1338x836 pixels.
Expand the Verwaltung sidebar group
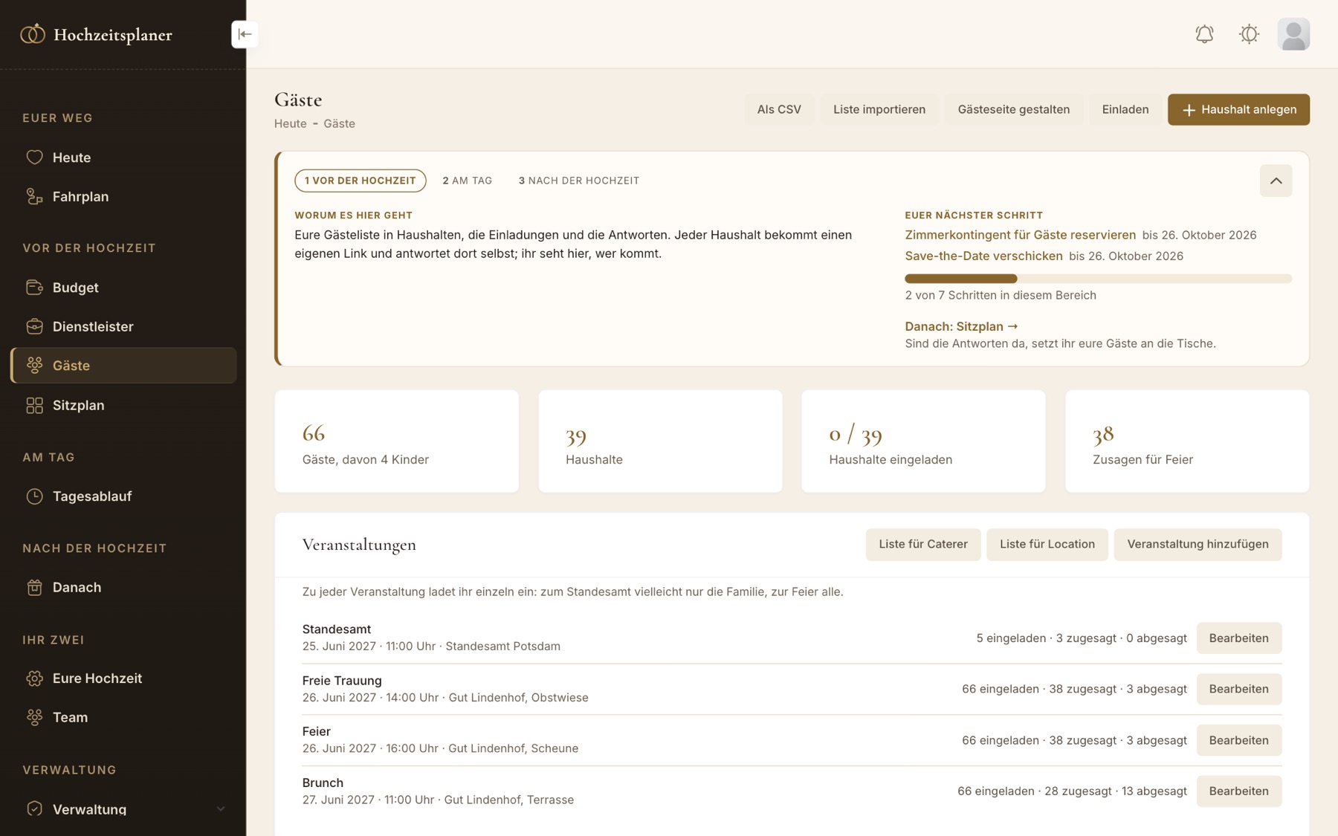point(123,809)
